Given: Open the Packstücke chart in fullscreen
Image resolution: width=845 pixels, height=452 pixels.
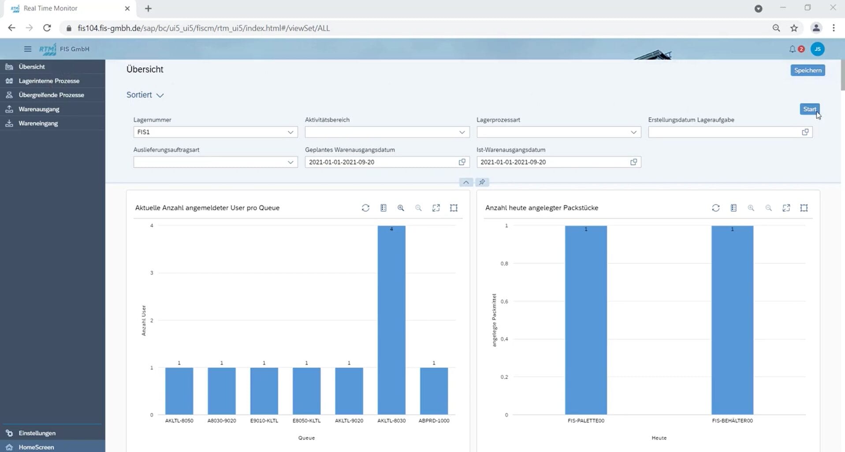Looking at the screenshot, I should click(786, 208).
